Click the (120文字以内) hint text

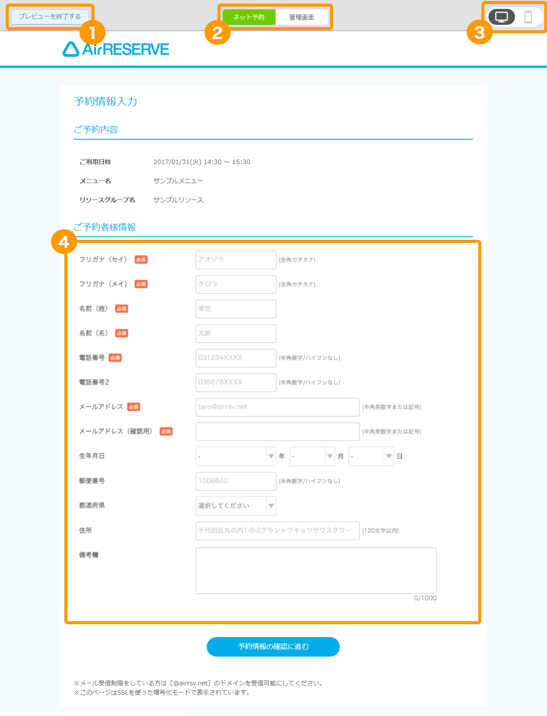point(381,531)
